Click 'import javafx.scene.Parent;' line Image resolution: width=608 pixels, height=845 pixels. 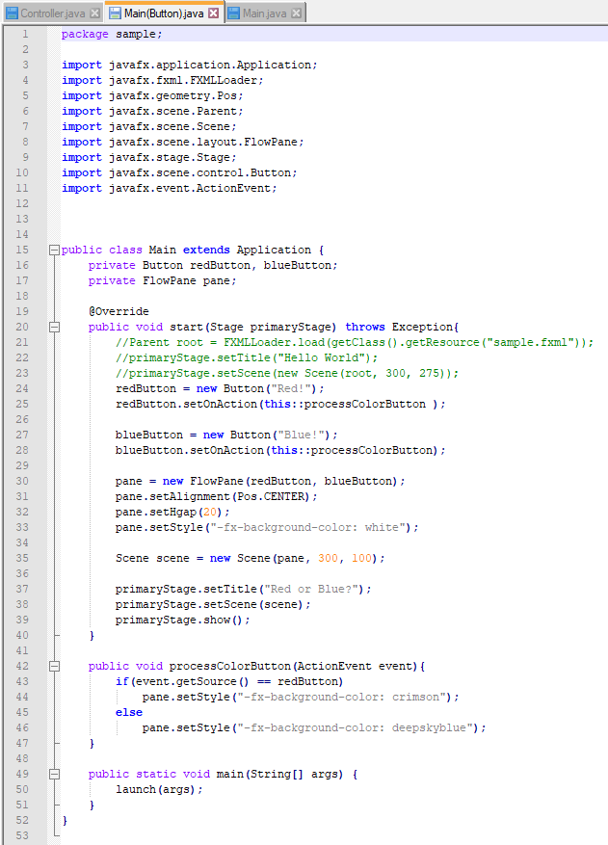coord(152,112)
